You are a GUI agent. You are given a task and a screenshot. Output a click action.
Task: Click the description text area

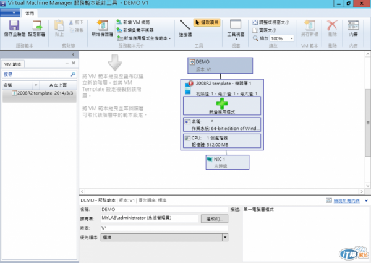point(305,233)
